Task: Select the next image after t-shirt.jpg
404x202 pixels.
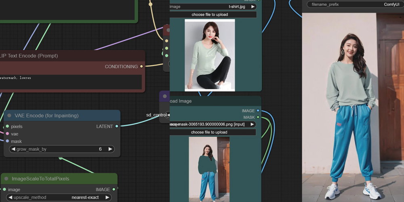Action: click(x=253, y=7)
